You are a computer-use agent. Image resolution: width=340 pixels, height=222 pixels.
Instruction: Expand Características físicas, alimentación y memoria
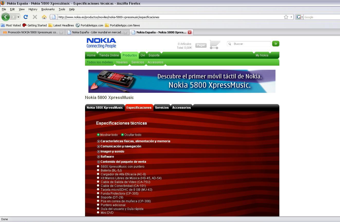pyautogui.click(x=134, y=141)
